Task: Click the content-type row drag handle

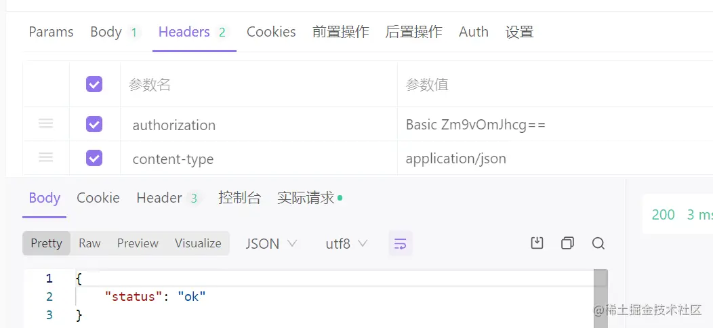Action: click(x=46, y=157)
